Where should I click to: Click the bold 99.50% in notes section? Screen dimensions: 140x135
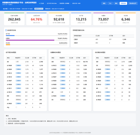[14, 119]
